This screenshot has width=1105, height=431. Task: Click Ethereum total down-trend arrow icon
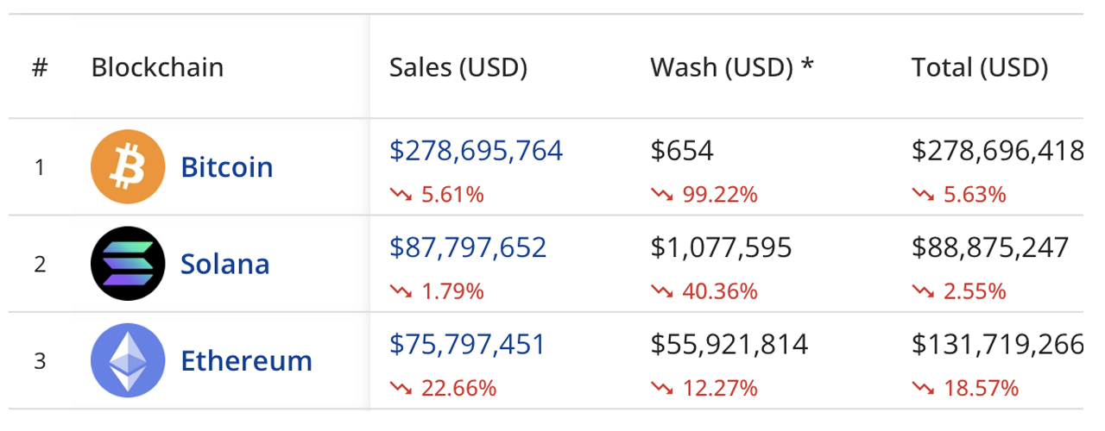click(x=923, y=388)
